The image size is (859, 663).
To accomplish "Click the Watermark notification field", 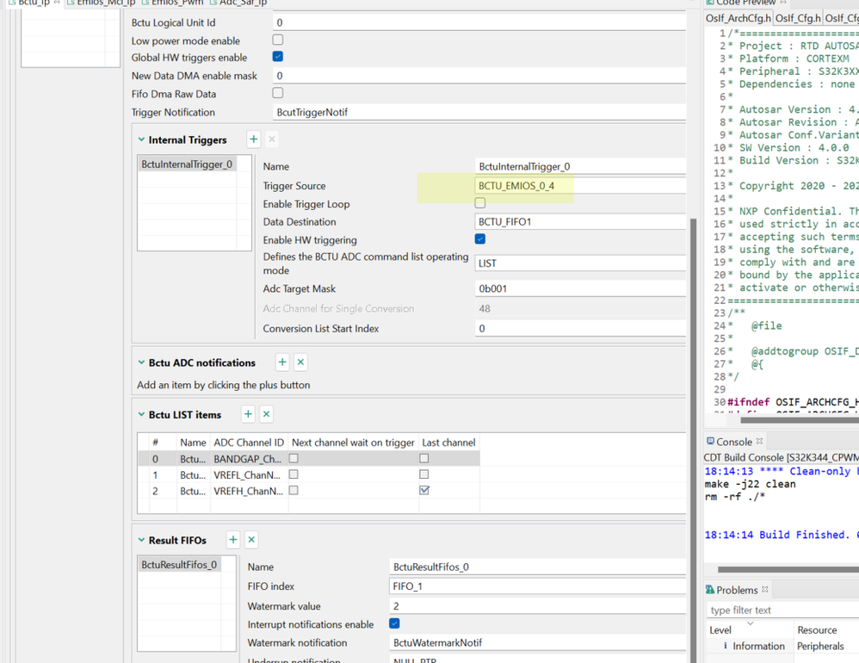I will (537, 642).
